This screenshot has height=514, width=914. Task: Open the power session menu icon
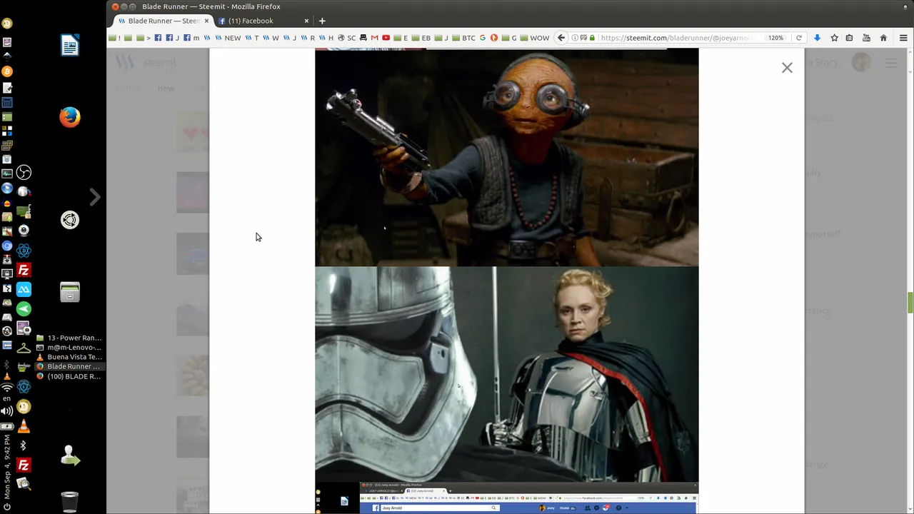pyautogui.click(x=7, y=507)
